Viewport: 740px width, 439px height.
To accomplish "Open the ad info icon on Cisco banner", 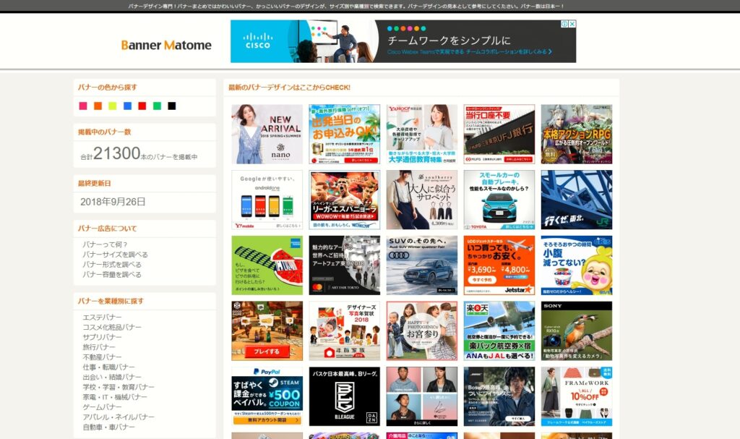I will (564, 24).
